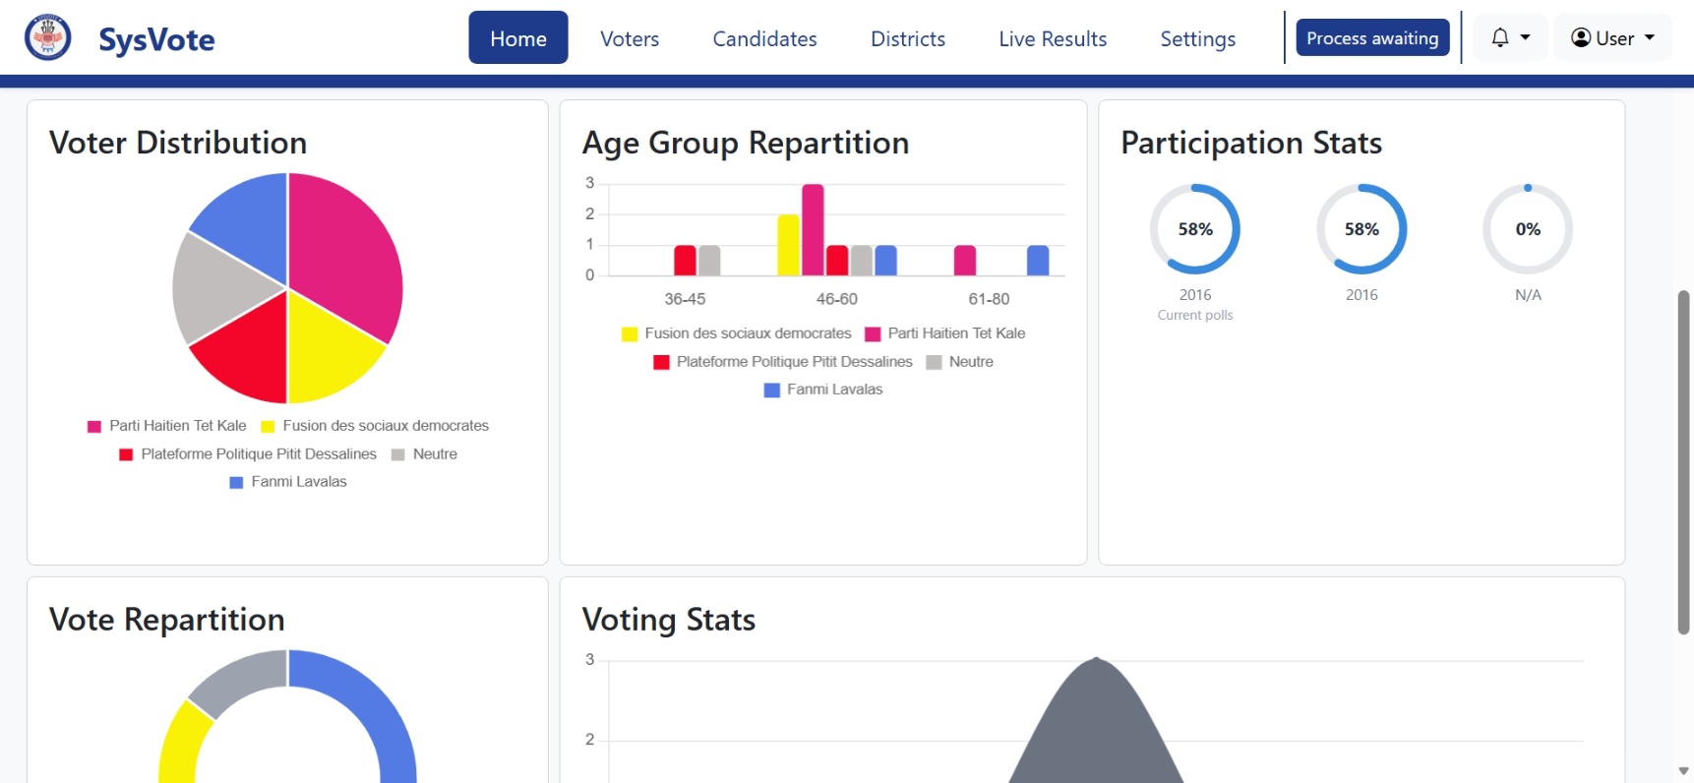The width and height of the screenshot is (1694, 783).
Task: Toggle Parti Haitien Tet Kale in Age Group legend
Action: tap(945, 333)
